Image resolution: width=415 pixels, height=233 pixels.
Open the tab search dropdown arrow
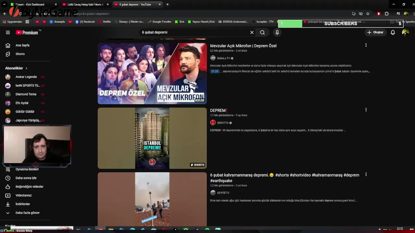pyautogui.click(x=4, y=5)
